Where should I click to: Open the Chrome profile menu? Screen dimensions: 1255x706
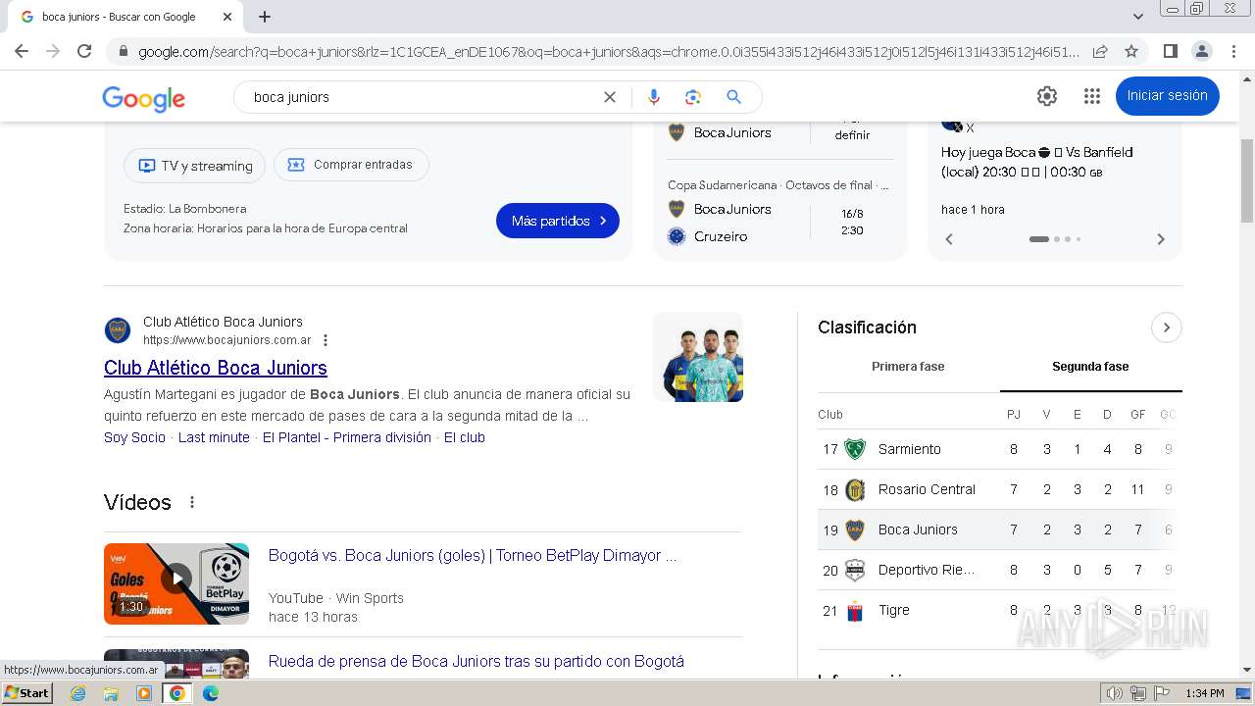(1201, 51)
